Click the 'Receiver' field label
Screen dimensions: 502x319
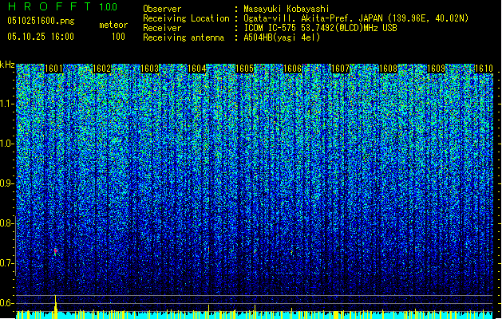pos(162,28)
